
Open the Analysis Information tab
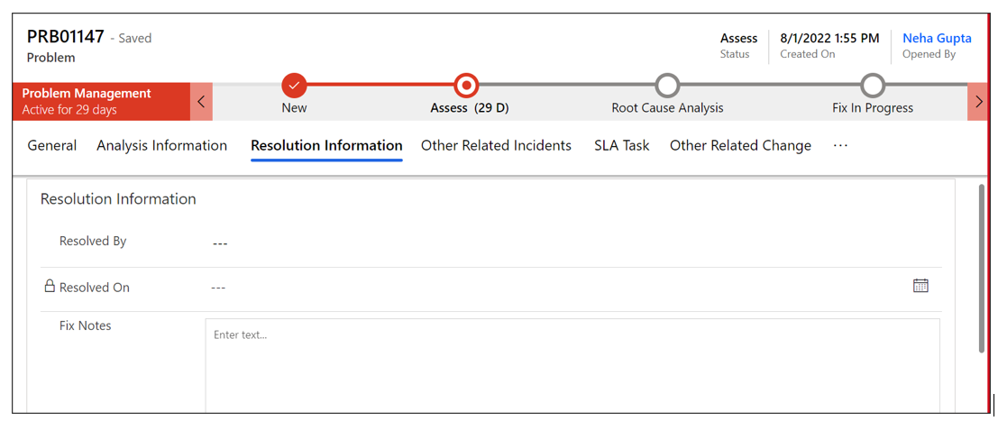coord(161,145)
